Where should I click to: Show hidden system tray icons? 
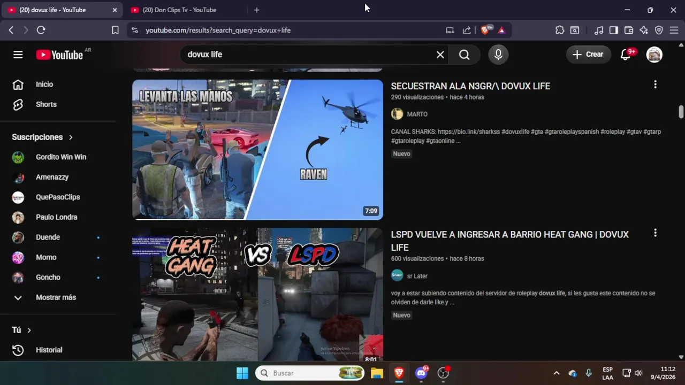(x=556, y=373)
